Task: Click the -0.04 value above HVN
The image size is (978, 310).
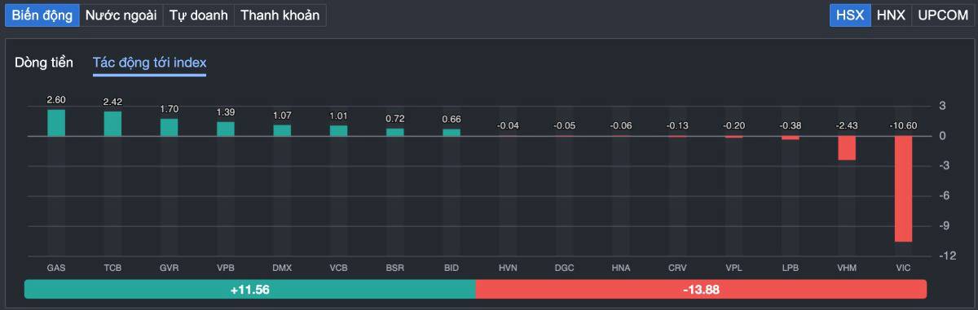Action: (x=509, y=126)
